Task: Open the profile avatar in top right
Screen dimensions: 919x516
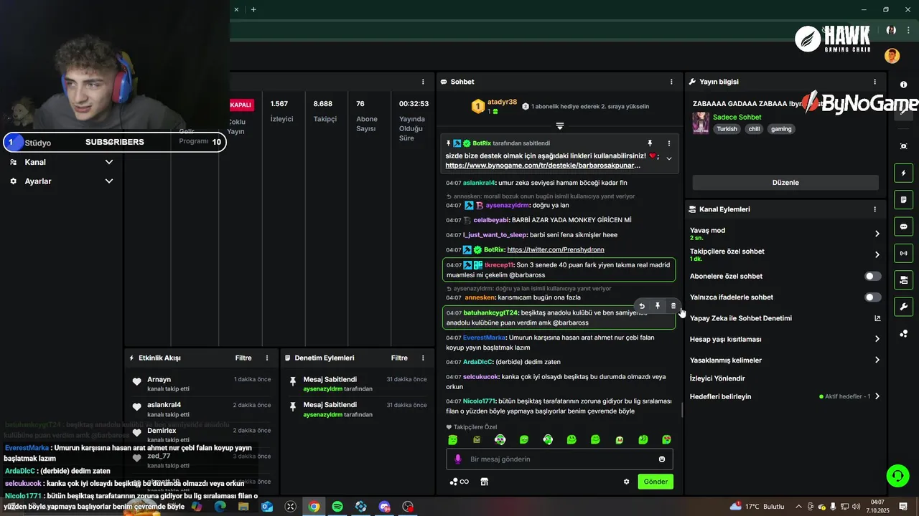Action: pyautogui.click(x=892, y=56)
